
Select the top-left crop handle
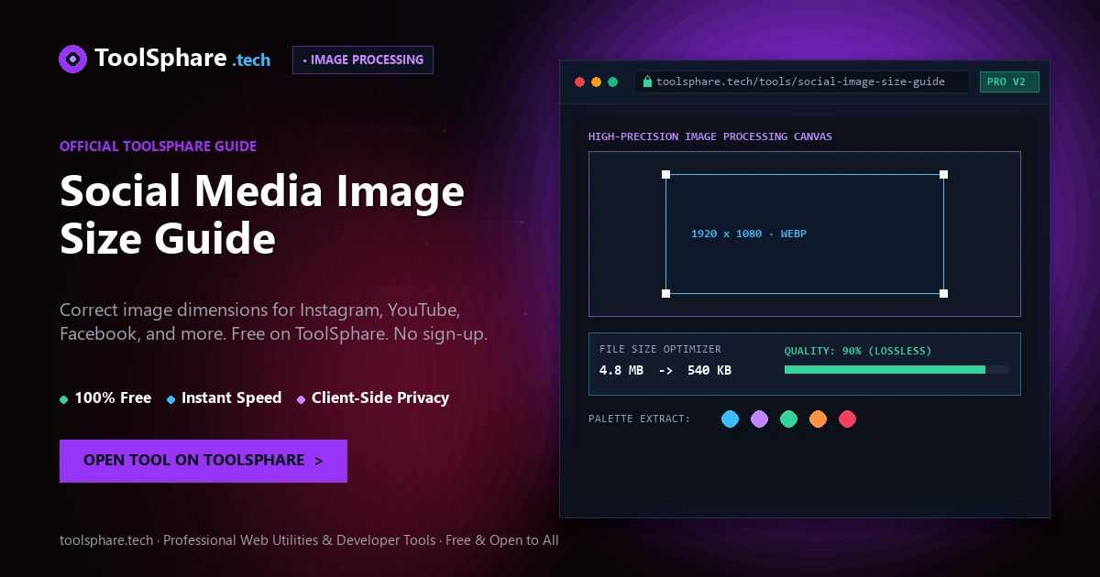click(x=665, y=174)
